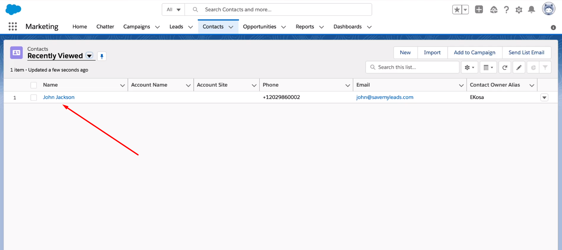Expand the Leads tab chevron
Image resolution: width=562 pixels, height=250 pixels.
coord(190,27)
